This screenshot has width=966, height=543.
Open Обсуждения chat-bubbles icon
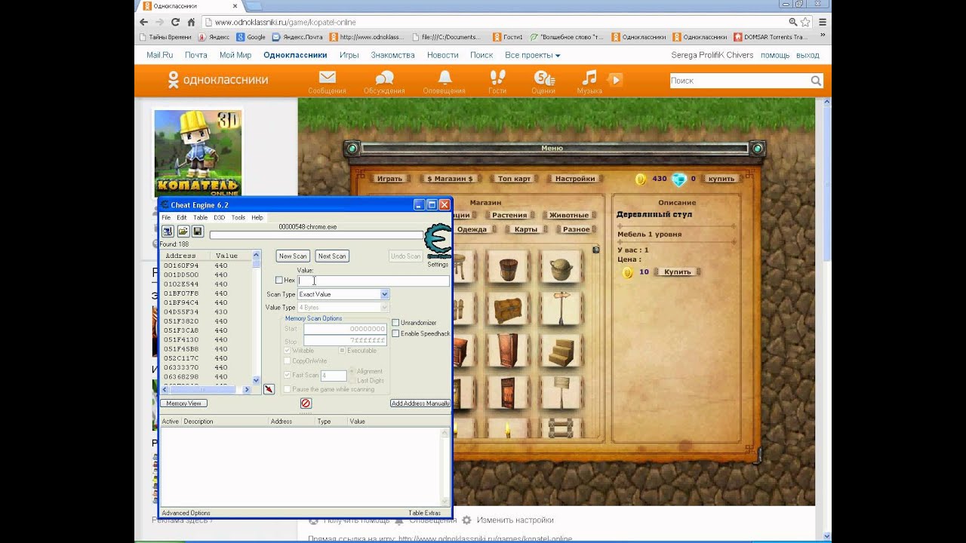(385, 78)
